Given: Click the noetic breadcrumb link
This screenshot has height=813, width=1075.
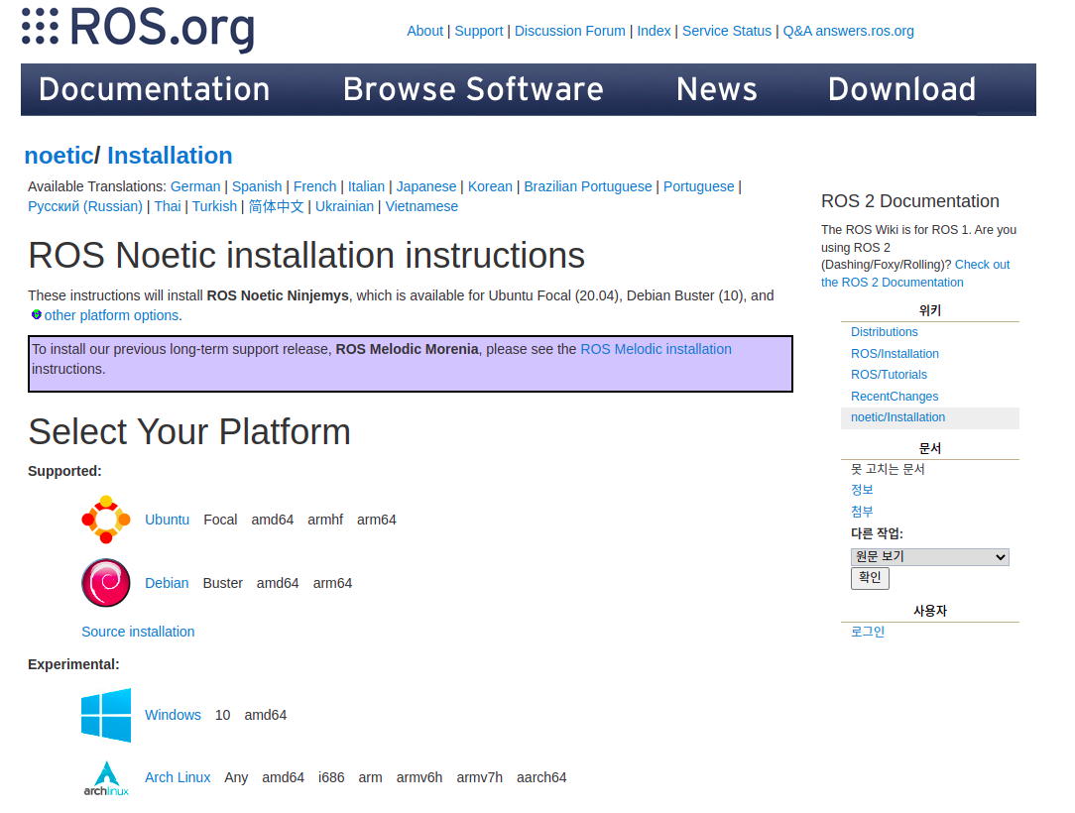Looking at the screenshot, I should point(59,156).
